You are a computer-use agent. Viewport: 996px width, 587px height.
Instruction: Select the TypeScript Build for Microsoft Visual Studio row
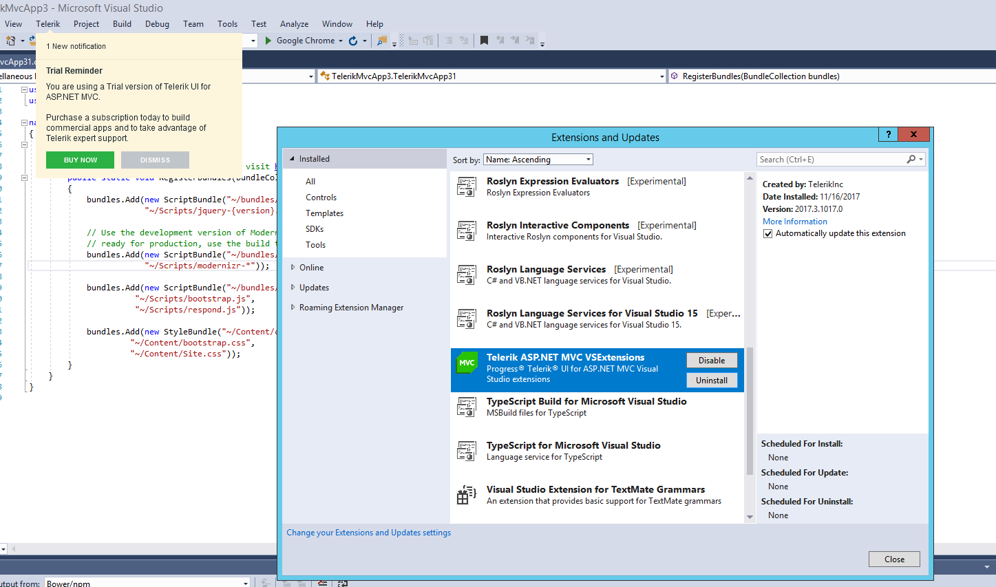pos(597,414)
